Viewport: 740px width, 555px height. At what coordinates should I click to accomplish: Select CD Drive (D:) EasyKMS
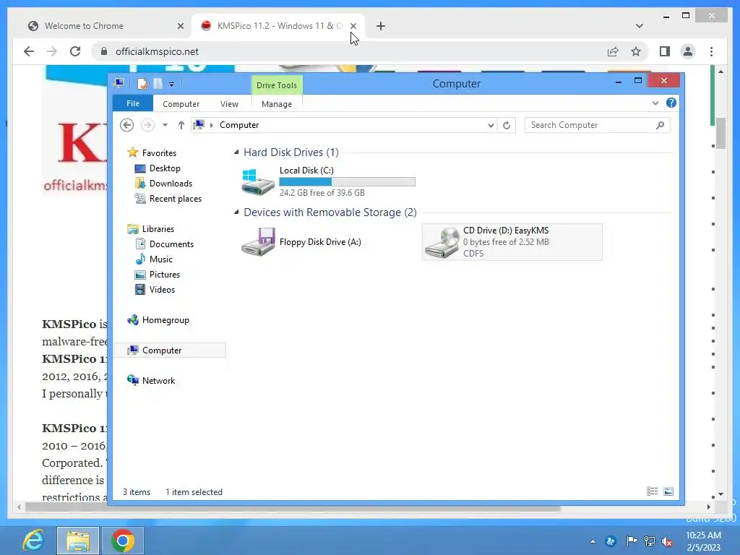512,241
